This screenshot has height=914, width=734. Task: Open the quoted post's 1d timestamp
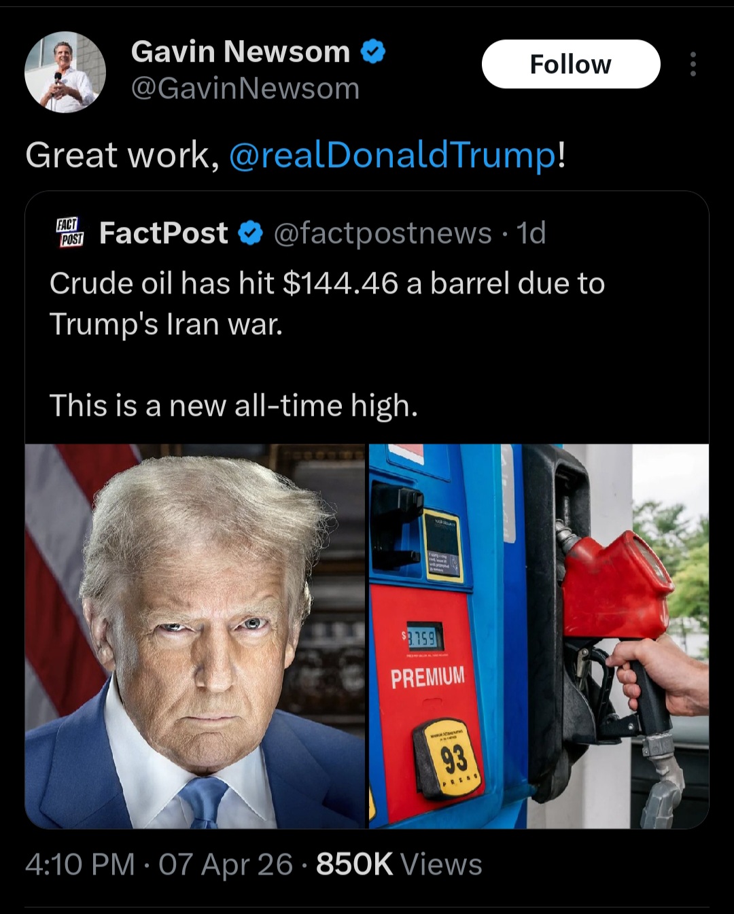coord(531,233)
